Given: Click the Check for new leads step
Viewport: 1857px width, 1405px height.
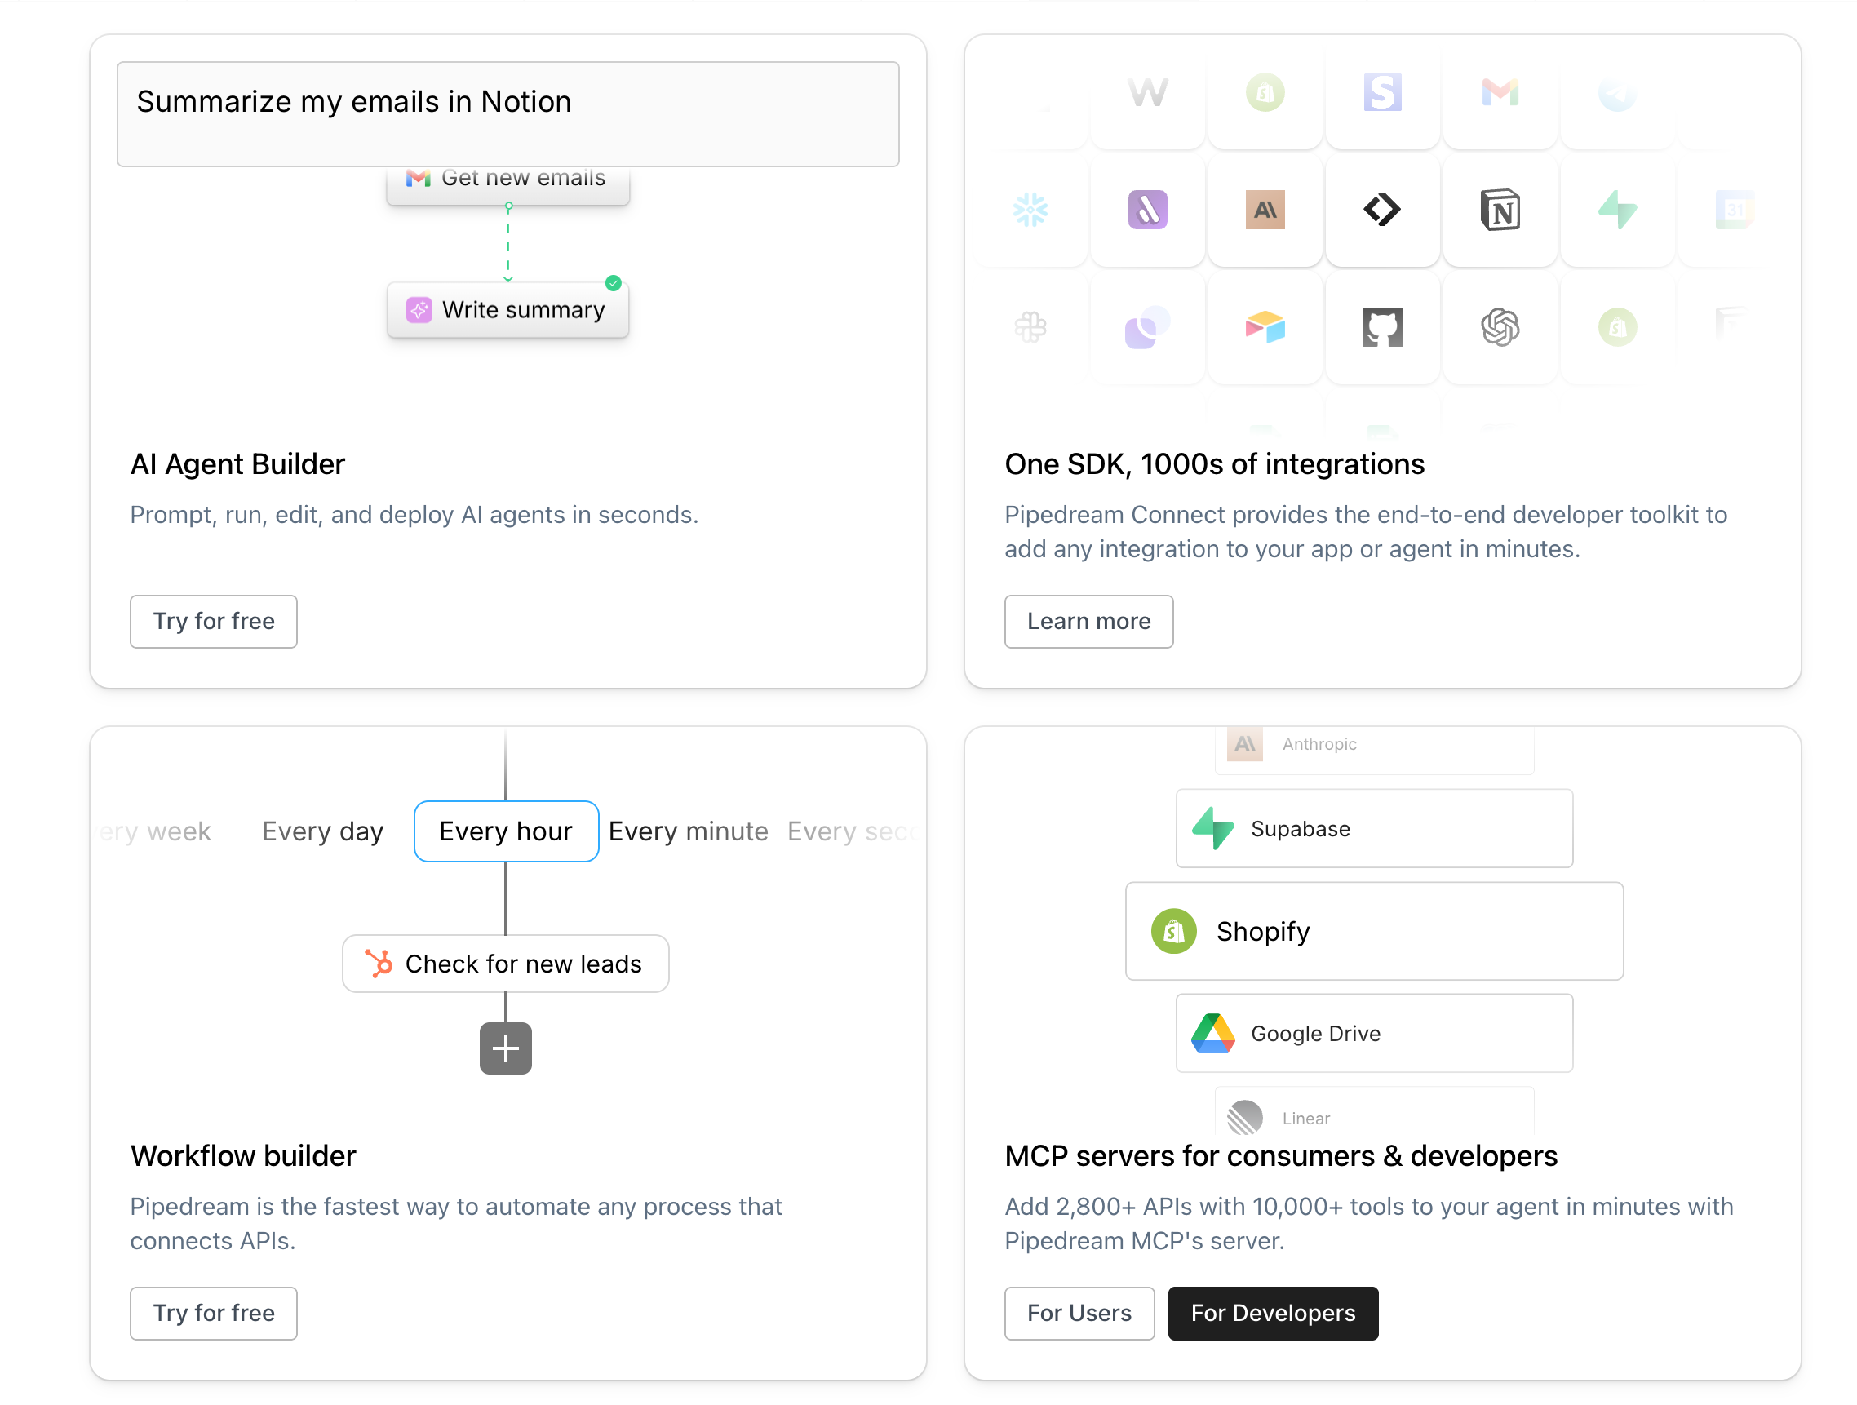Looking at the screenshot, I should (505, 964).
